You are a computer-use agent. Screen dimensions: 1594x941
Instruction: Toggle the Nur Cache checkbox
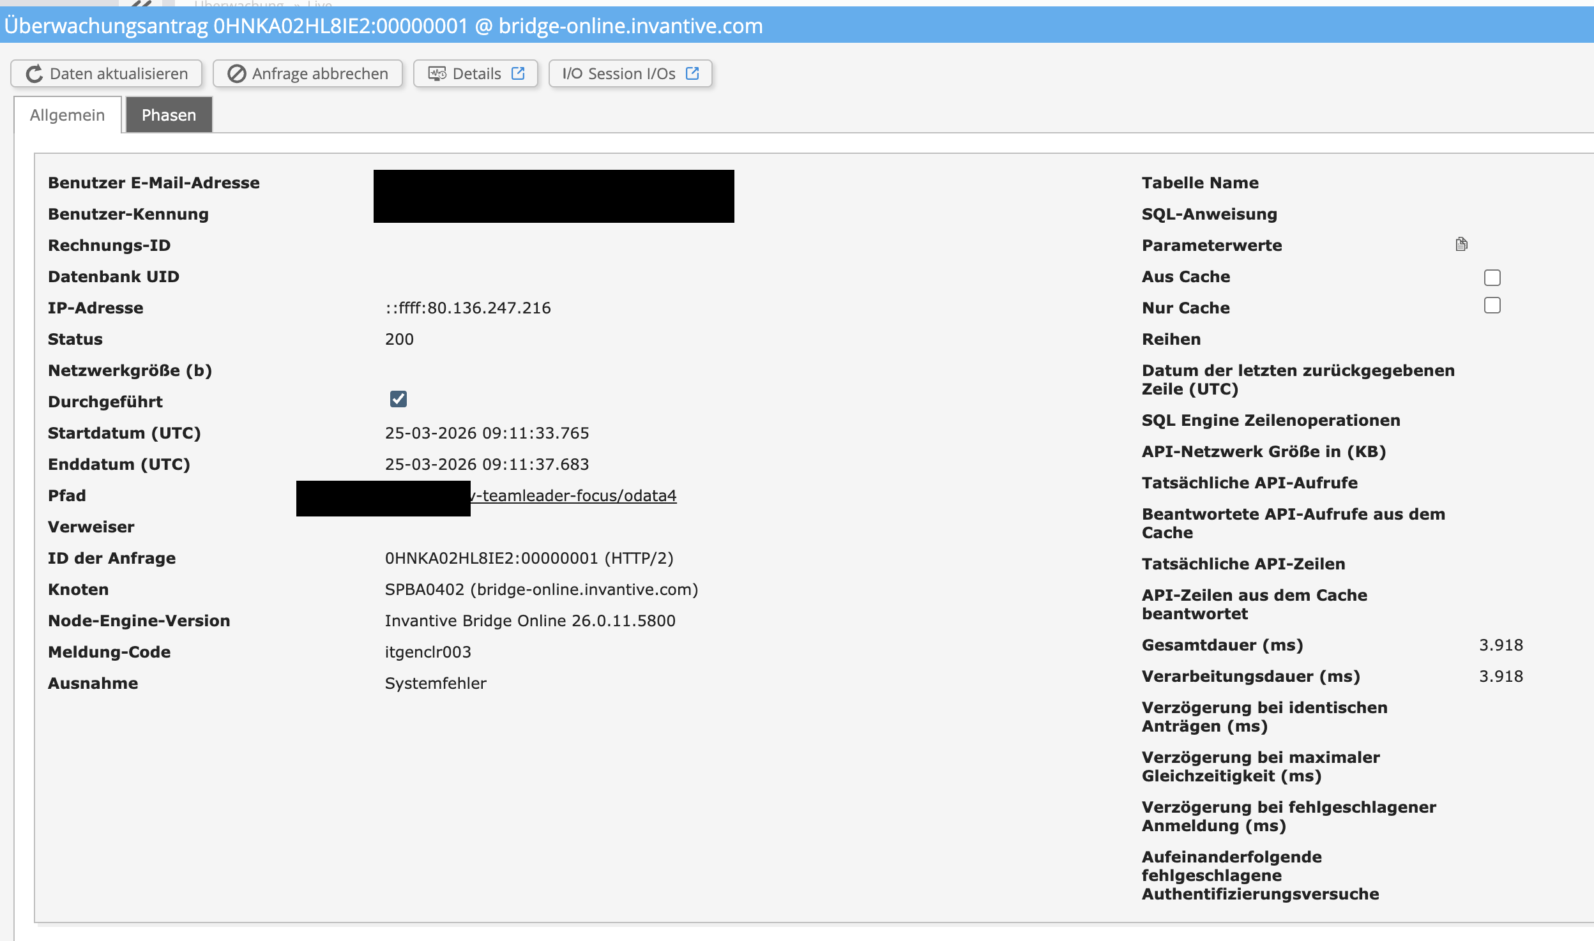(1492, 306)
